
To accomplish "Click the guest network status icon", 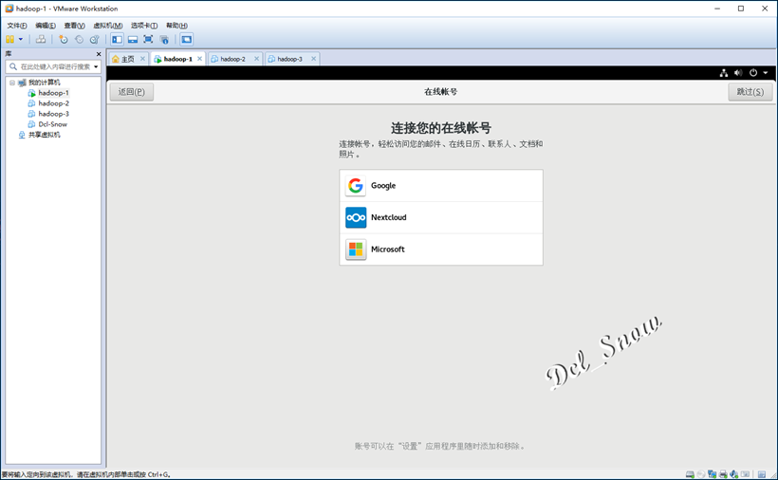I will [x=724, y=73].
